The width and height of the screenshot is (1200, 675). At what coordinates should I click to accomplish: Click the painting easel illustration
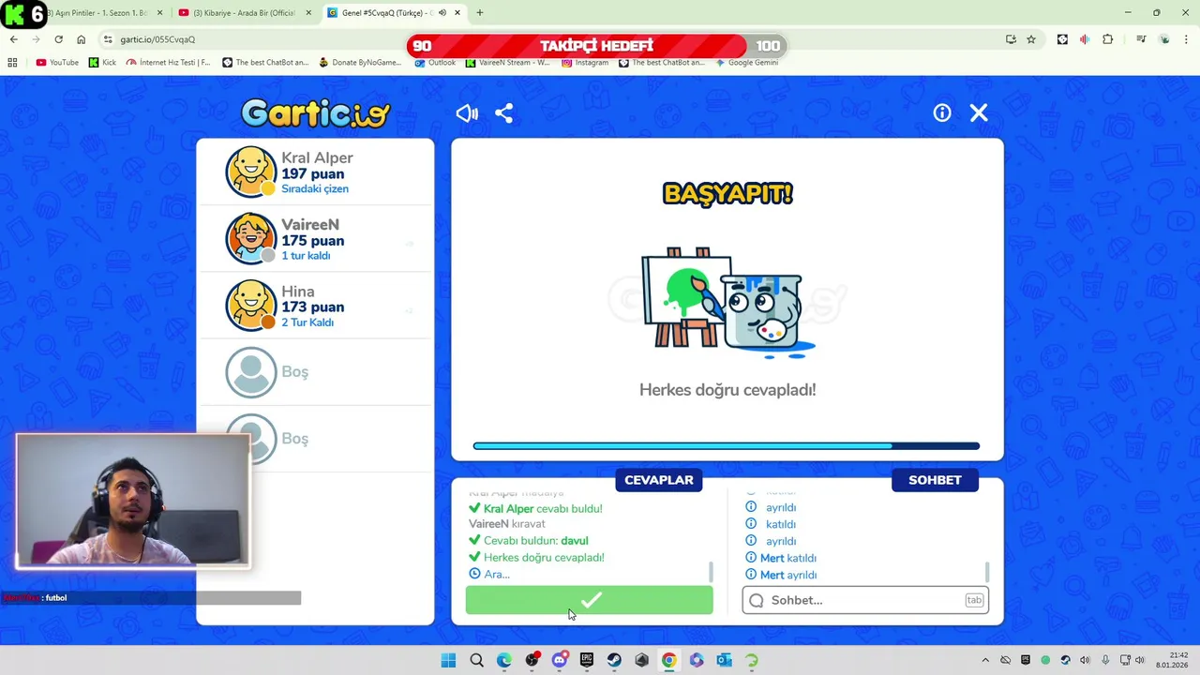(727, 302)
